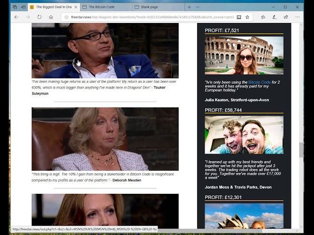Add notes with the pen icon
The height and width of the screenshot is (235, 314).
click(x=275, y=17)
